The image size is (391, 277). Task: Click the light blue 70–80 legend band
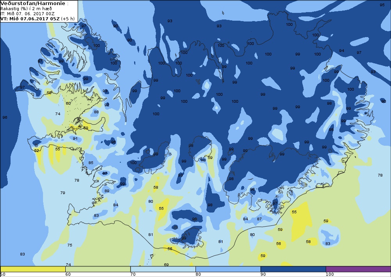[x=163, y=269]
